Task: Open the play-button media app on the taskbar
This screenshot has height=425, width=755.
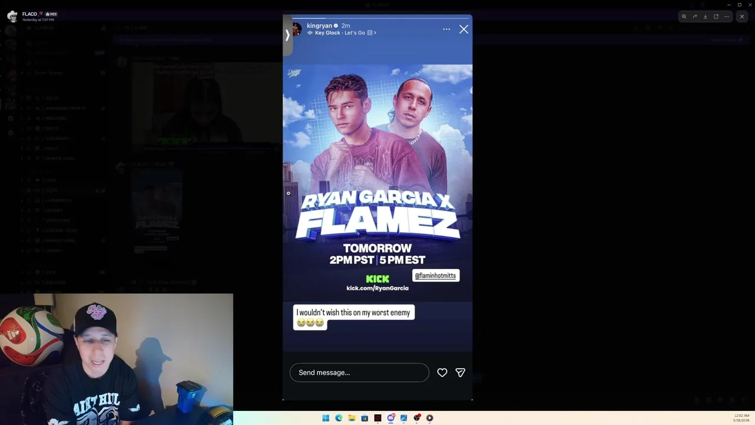Action: tap(429, 418)
